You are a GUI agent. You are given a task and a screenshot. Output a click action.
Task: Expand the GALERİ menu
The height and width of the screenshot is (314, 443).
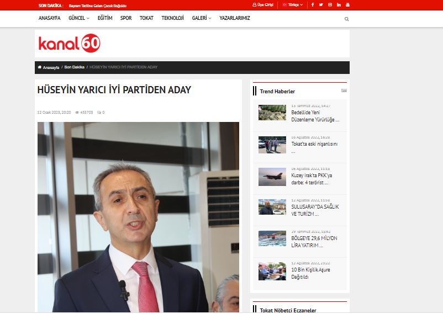click(202, 18)
